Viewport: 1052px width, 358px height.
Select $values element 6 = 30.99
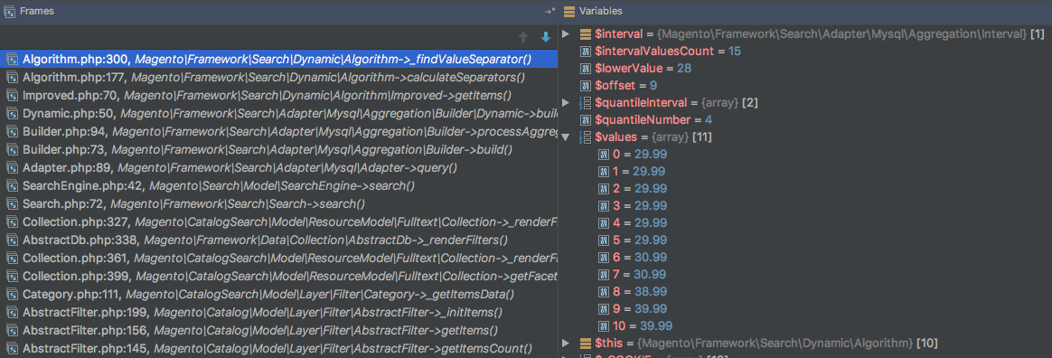coord(805,258)
